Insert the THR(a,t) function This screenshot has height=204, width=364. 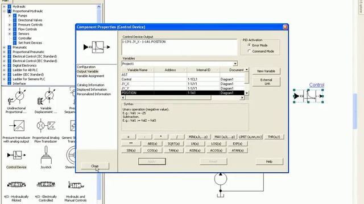click(274, 137)
